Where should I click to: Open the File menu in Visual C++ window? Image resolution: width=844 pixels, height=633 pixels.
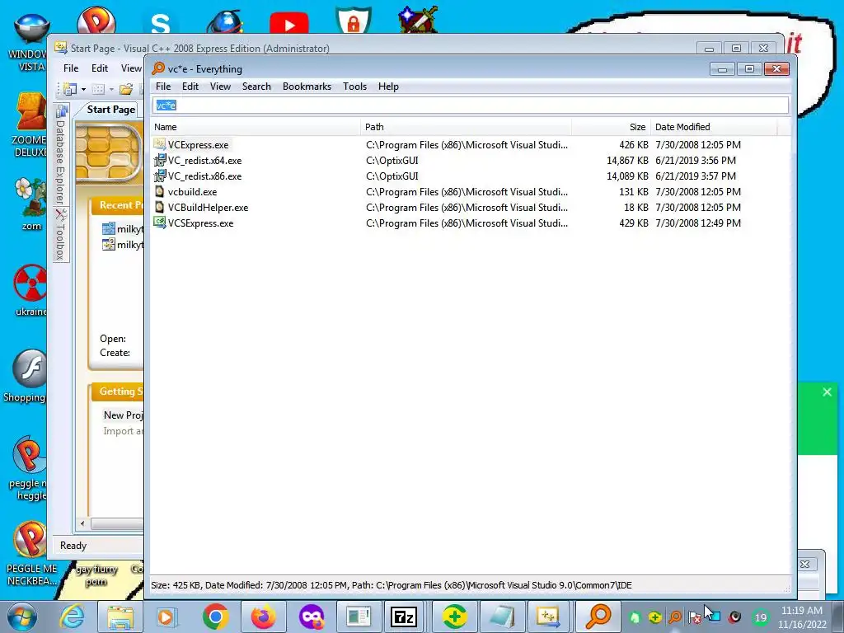pyautogui.click(x=71, y=68)
